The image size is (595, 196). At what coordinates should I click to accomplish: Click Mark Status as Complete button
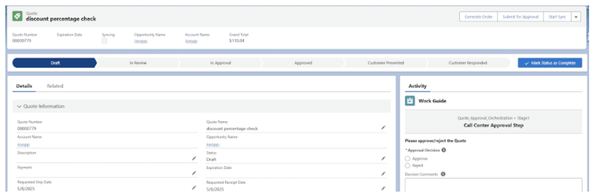tap(549, 63)
